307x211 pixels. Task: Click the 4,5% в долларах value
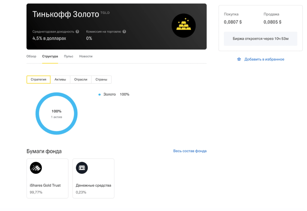pos(49,38)
